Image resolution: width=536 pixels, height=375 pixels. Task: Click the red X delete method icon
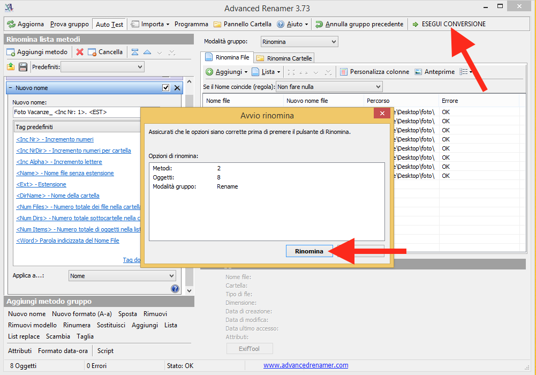(x=80, y=52)
